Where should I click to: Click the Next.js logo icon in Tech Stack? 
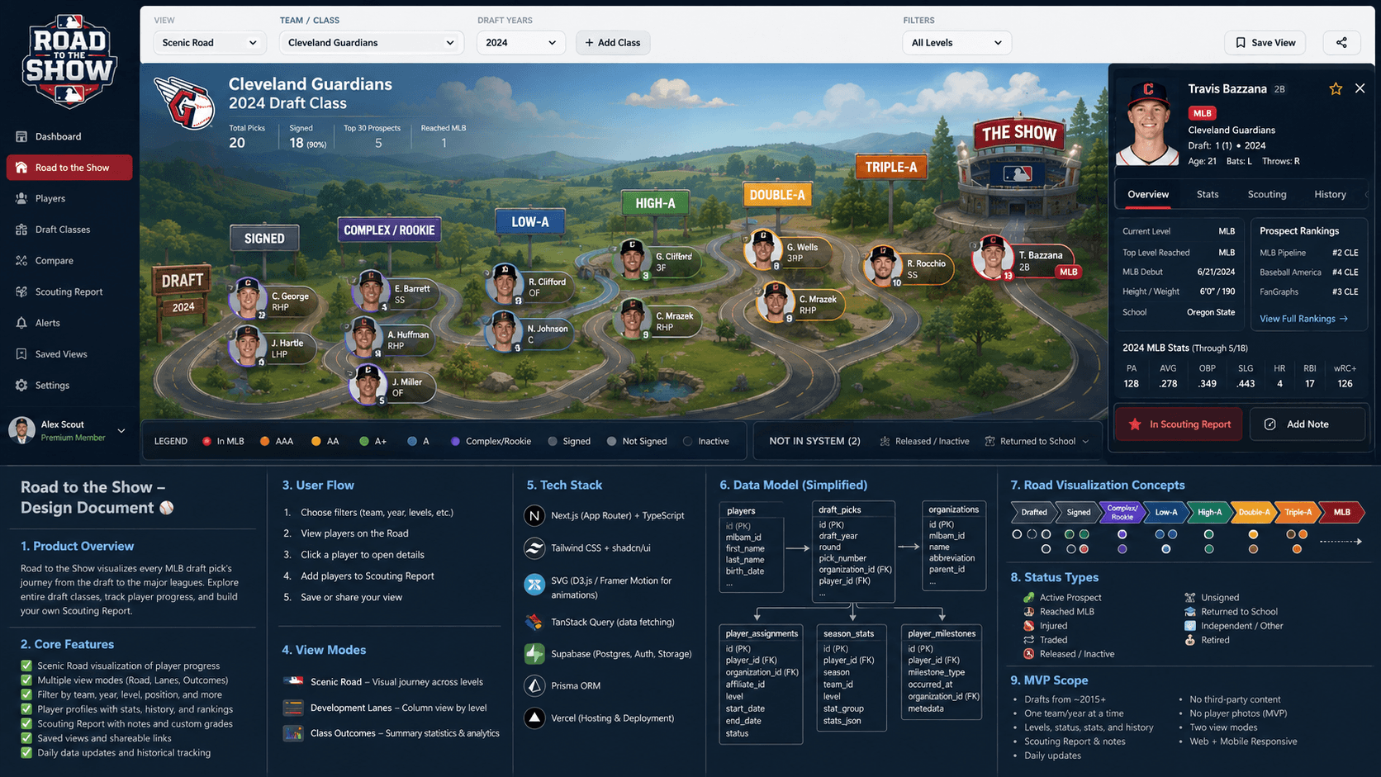[534, 515]
